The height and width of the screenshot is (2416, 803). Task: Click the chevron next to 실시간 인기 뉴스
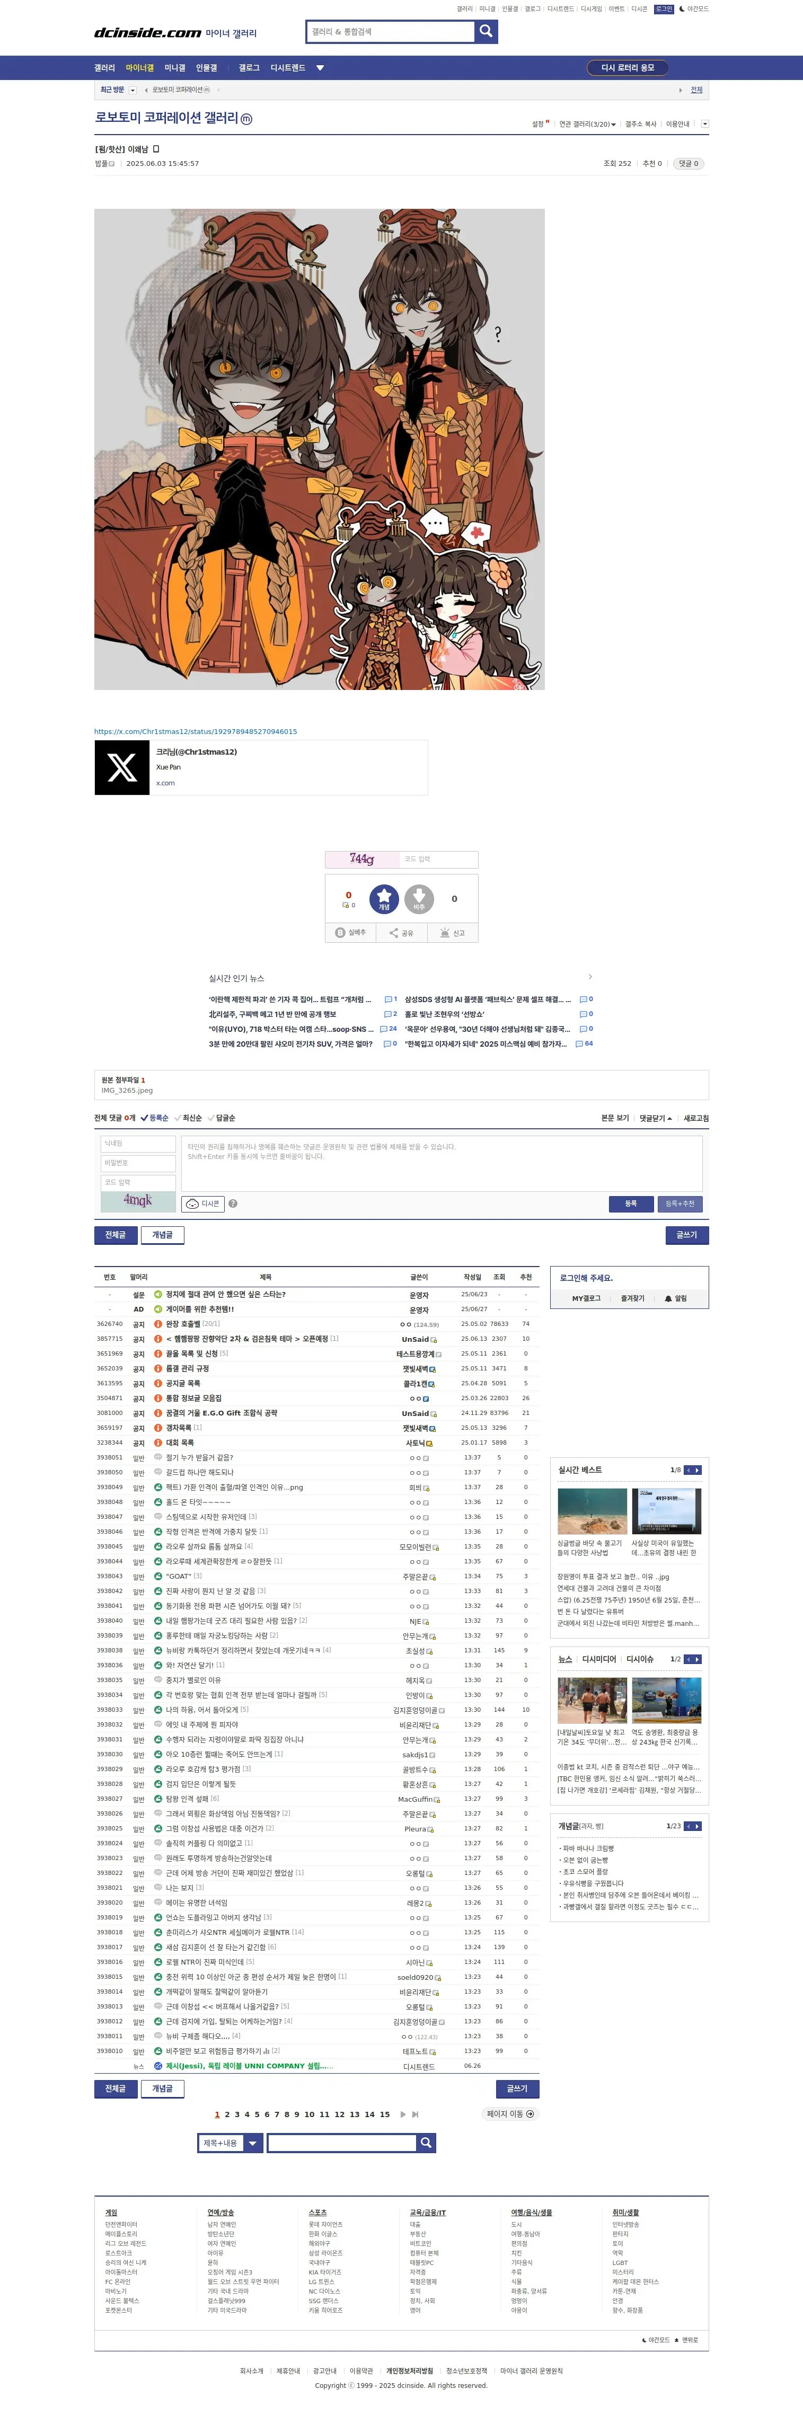point(590,977)
